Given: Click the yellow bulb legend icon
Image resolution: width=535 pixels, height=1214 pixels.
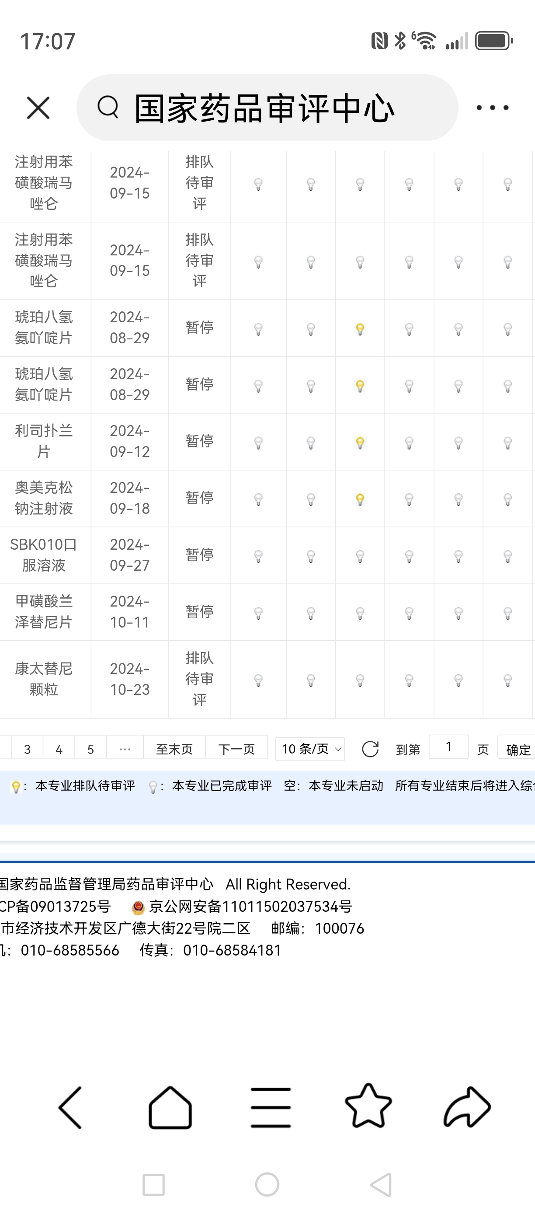Looking at the screenshot, I should pyautogui.click(x=16, y=787).
